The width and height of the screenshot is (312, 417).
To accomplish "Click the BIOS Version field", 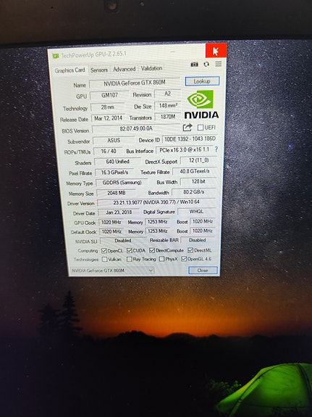I will point(136,128).
